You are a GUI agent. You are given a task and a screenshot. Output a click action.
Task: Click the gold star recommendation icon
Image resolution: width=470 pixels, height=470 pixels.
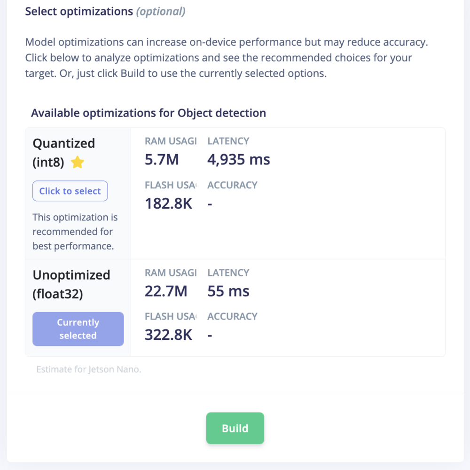(78, 163)
